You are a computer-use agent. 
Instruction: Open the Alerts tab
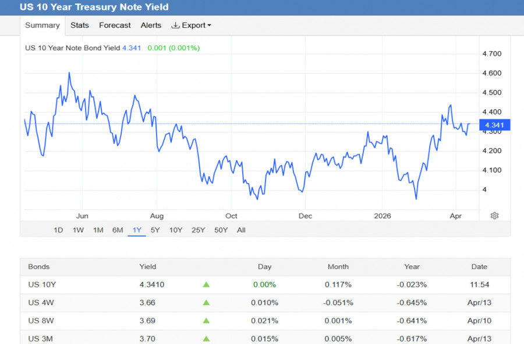(x=151, y=26)
